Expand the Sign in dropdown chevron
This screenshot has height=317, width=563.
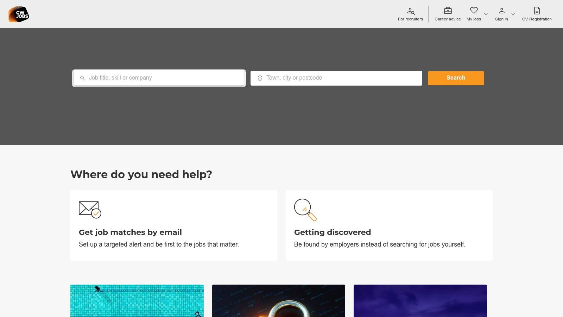[513, 14]
